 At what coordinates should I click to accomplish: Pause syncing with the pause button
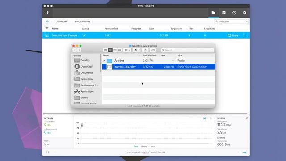pos(48,152)
